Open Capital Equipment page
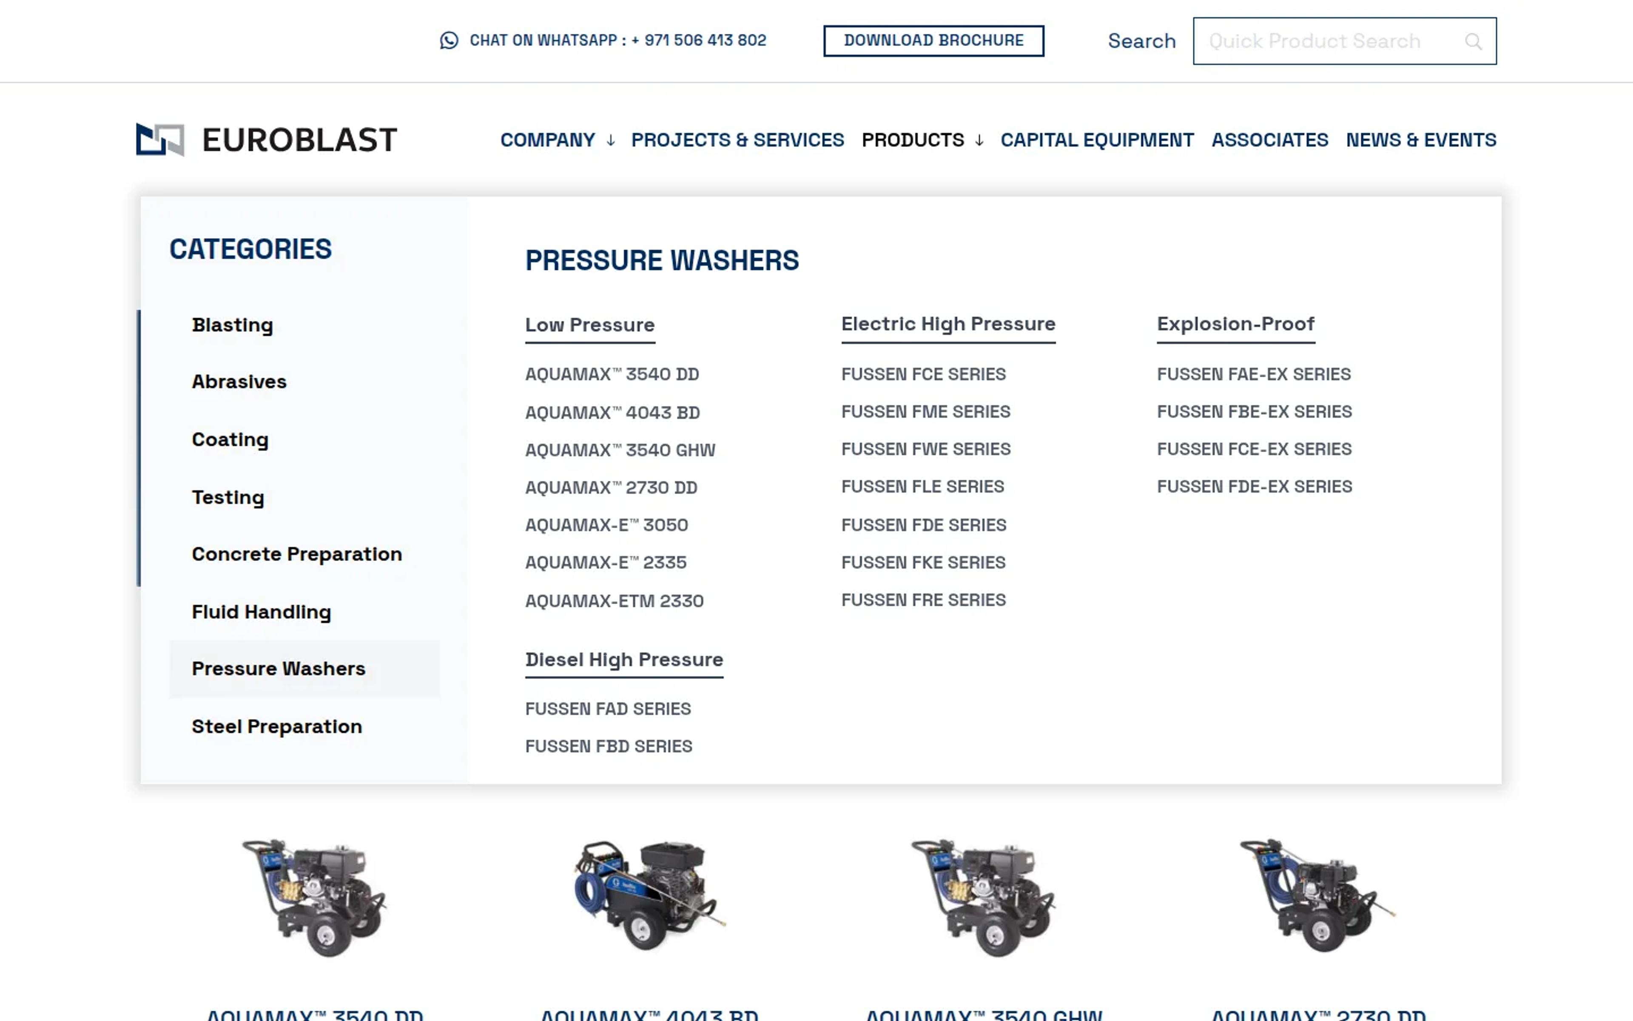Viewport: 1633px width, 1021px height. tap(1097, 140)
